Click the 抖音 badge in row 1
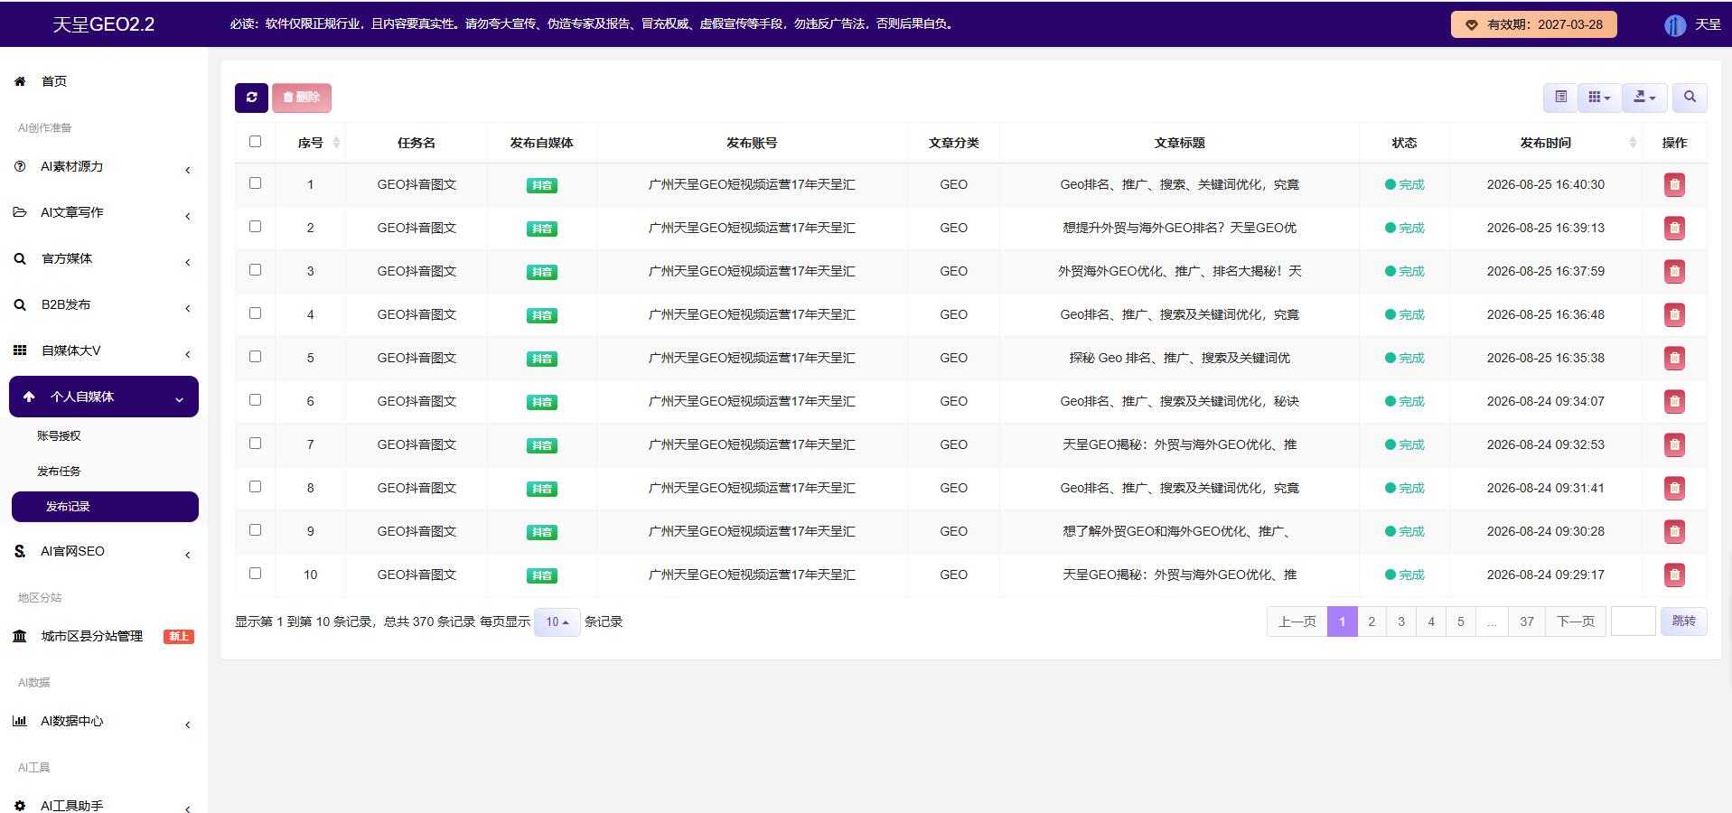The height and width of the screenshot is (813, 1732). tap(542, 185)
